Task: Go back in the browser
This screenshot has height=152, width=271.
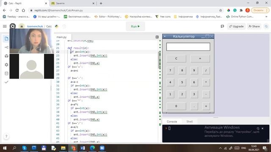Action: tap(4, 10)
